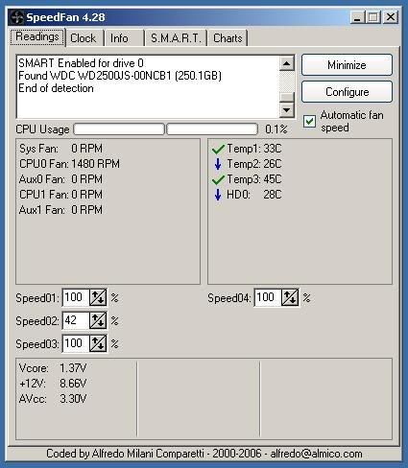Click the 'Found WDC WD2500JS-00NCB1' log line
The width and height of the screenshot is (408, 468).
pos(120,76)
